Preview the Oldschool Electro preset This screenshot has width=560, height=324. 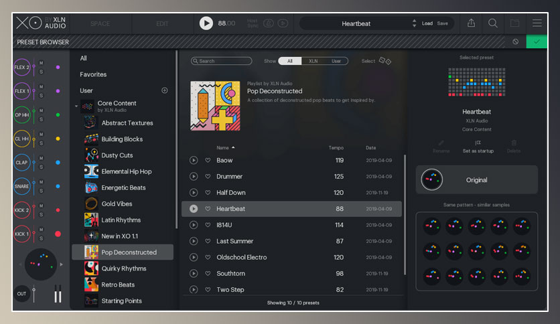coord(194,257)
